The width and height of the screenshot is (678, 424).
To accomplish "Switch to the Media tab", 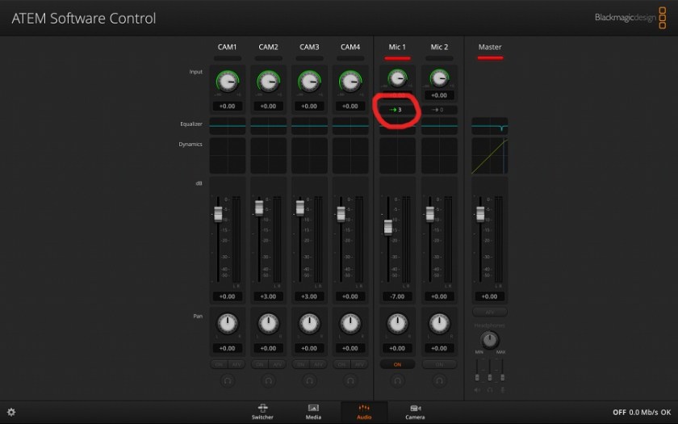I will click(x=313, y=412).
